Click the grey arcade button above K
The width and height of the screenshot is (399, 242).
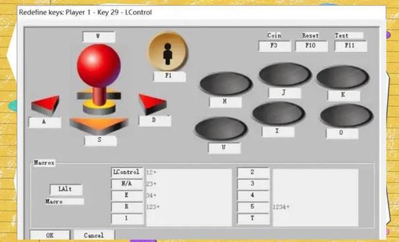pyautogui.click(x=342, y=77)
